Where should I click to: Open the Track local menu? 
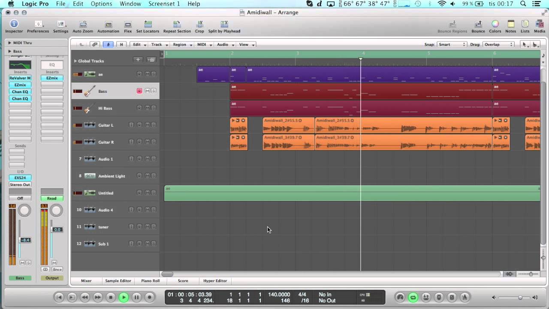pos(159,44)
